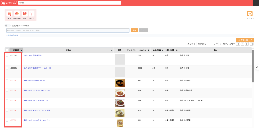Sort by the エネルギー column header

tap(144, 50)
